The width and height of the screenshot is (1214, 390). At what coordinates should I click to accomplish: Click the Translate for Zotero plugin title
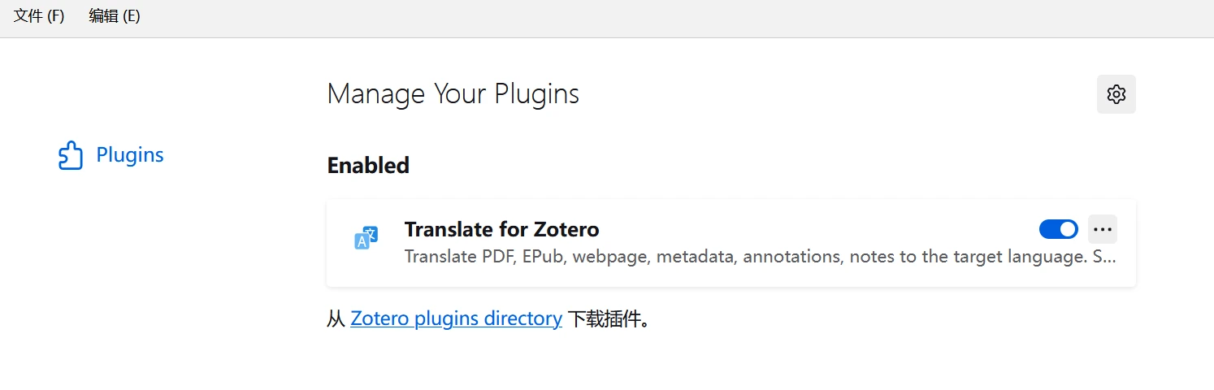point(501,229)
